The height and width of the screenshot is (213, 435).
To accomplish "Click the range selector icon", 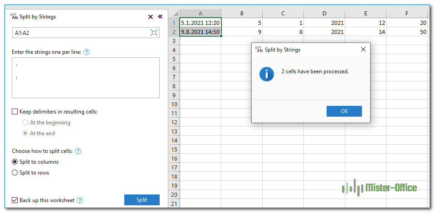I will [x=154, y=33].
